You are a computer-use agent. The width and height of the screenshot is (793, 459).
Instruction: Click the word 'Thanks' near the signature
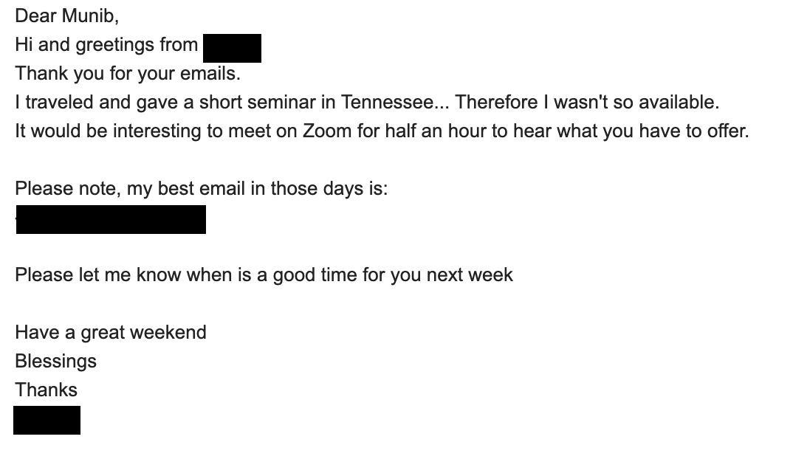[46, 390]
